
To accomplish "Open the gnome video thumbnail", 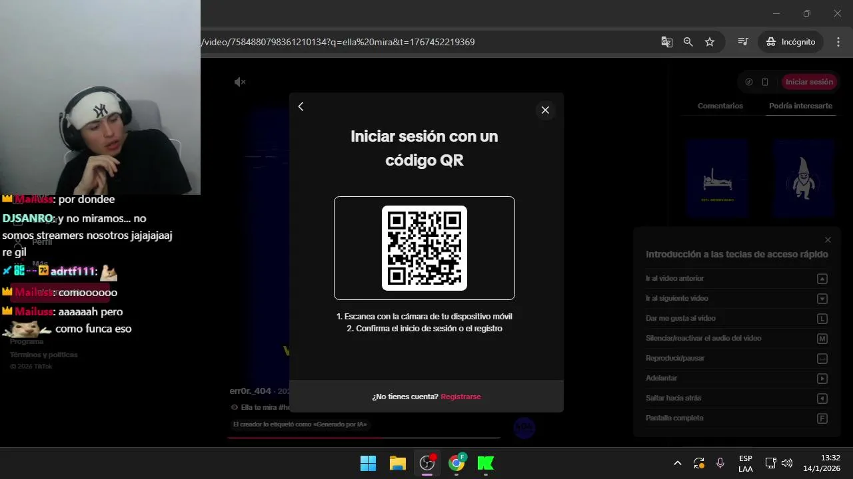I will [804, 178].
